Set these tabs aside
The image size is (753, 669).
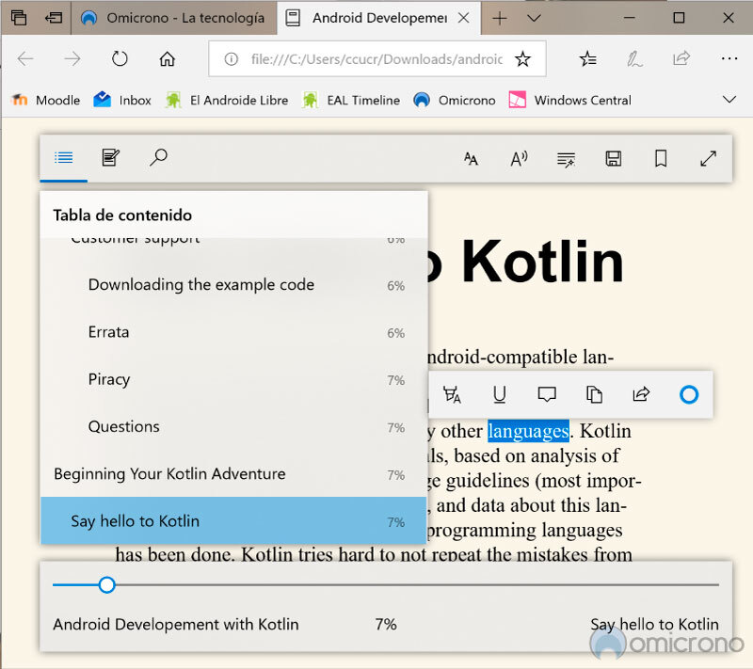point(54,18)
